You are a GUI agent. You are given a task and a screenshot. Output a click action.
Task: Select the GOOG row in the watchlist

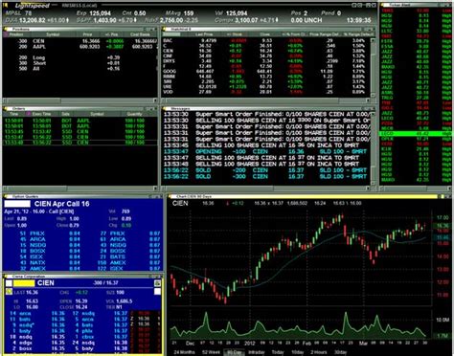pos(266,72)
